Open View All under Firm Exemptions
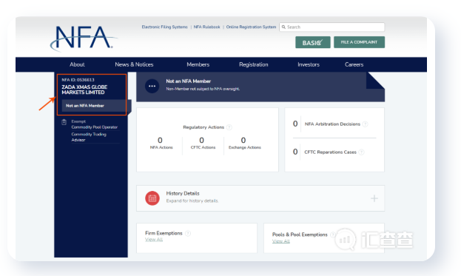The width and height of the screenshot is (461, 276). click(x=154, y=240)
